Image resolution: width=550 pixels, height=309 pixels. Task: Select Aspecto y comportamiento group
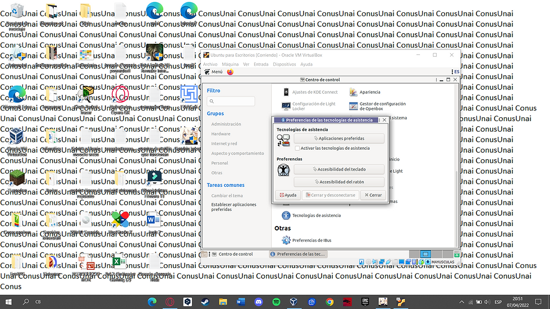click(x=237, y=154)
